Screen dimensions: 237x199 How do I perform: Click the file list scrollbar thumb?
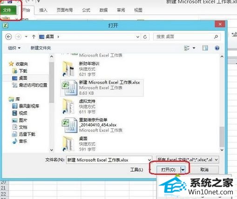pyautogui.click(x=222, y=137)
